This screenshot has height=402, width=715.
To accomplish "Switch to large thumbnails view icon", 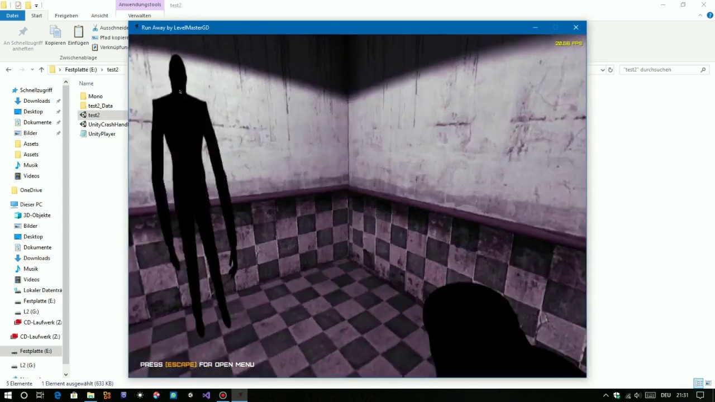I will [709, 384].
